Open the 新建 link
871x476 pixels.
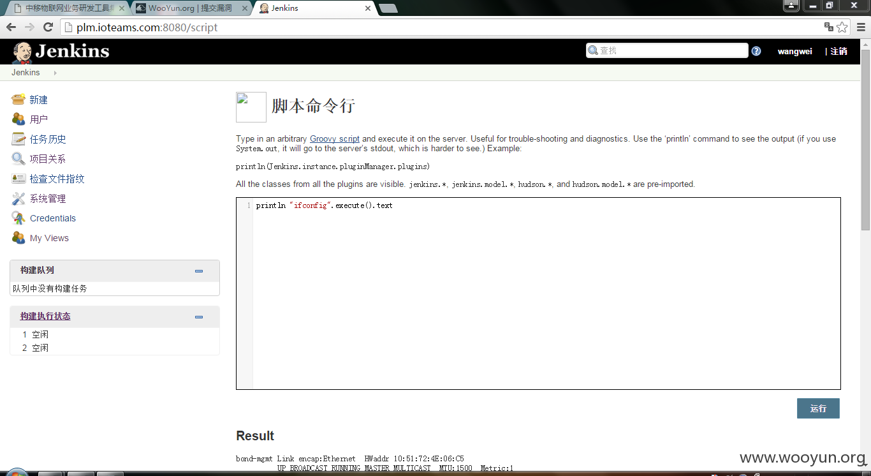[x=39, y=100]
